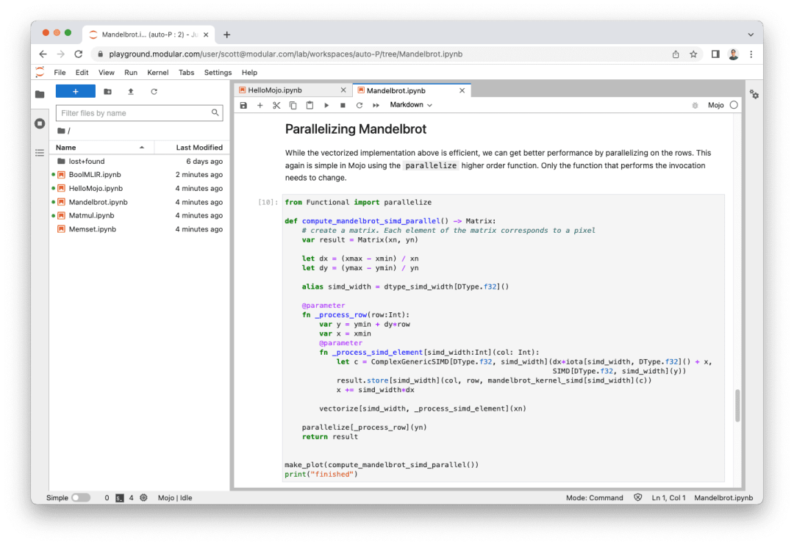Open the Run menu

(131, 73)
